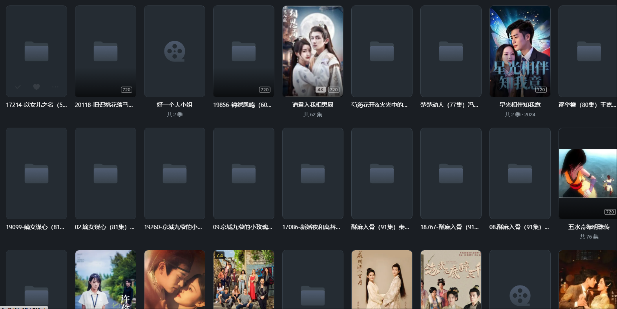
Task: Favorite 17214-以女儿之名 with the heart icon
Action: [37, 87]
